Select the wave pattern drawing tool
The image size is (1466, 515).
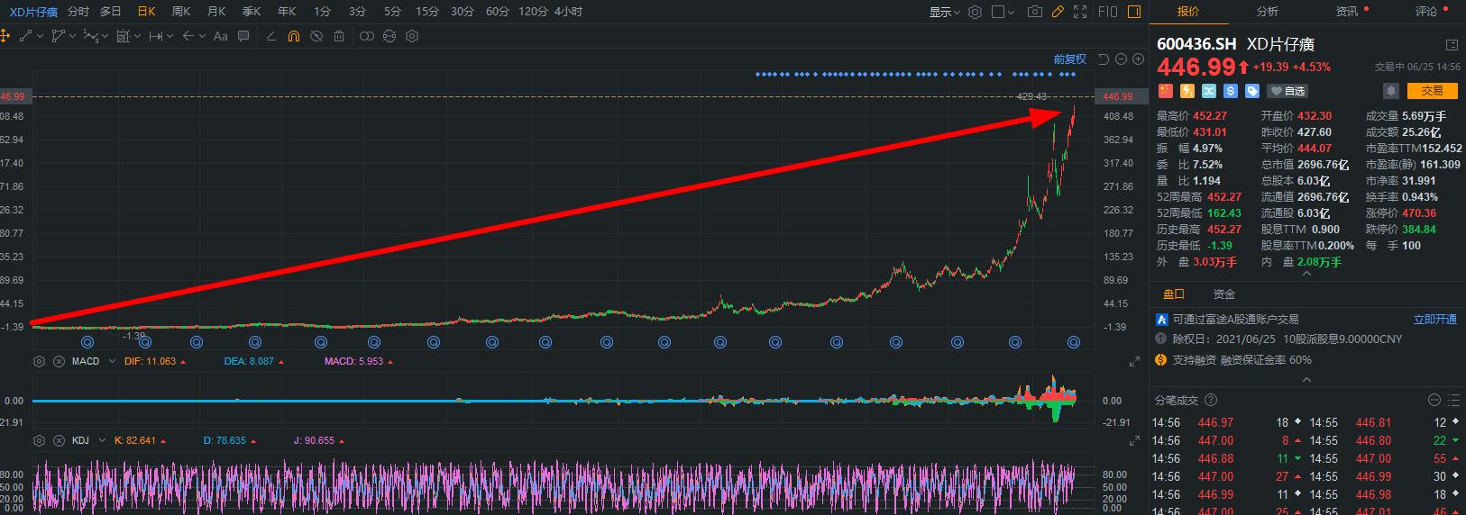point(91,36)
